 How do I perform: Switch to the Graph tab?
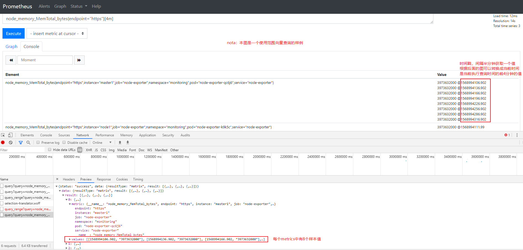(x=11, y=47)
